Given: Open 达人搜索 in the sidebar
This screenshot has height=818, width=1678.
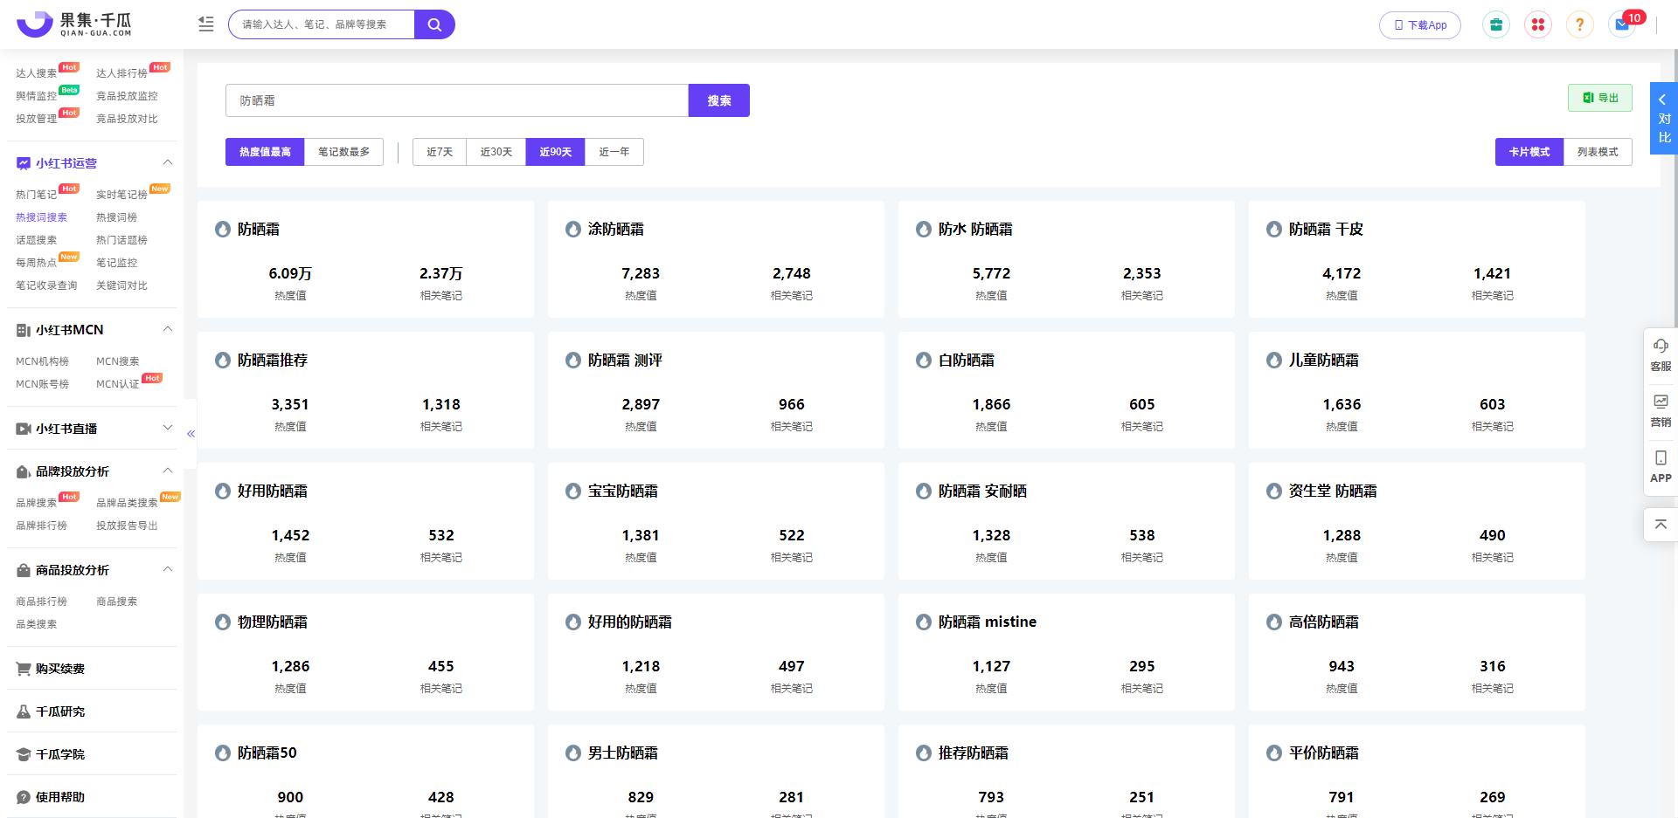Looking at the screenshot, I should point(36,73).
